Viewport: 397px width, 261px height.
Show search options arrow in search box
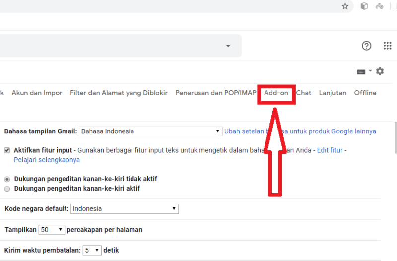point(228,46)
